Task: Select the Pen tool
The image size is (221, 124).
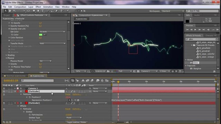Action: (x=38, y=11)
